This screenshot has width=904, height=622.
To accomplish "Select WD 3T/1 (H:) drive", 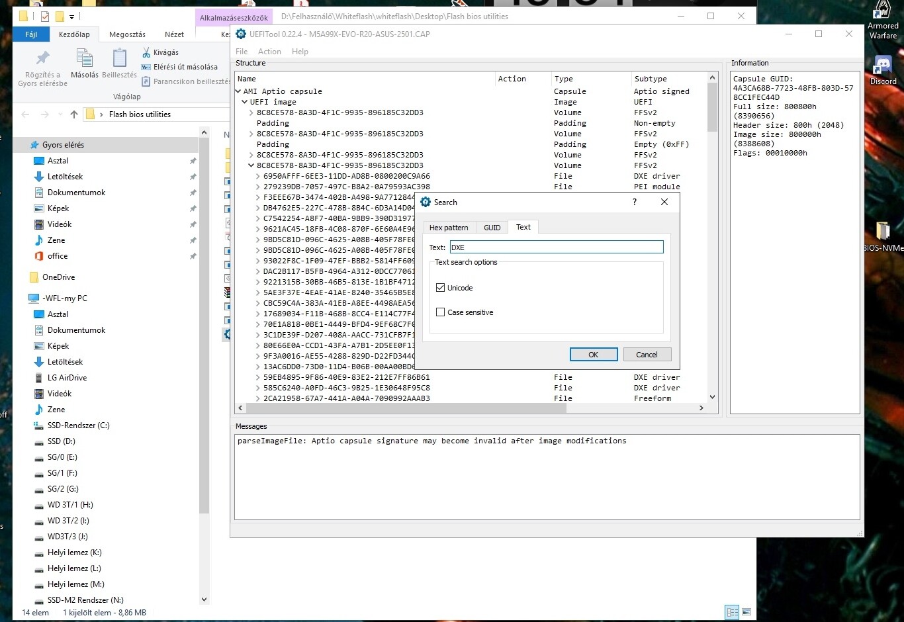I will pyautogui.click(x=70, y=505).
